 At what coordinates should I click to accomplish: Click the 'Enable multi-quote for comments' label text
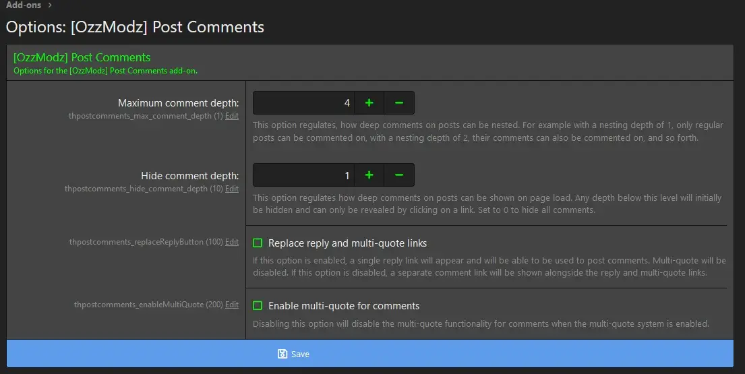click(344, 305)
